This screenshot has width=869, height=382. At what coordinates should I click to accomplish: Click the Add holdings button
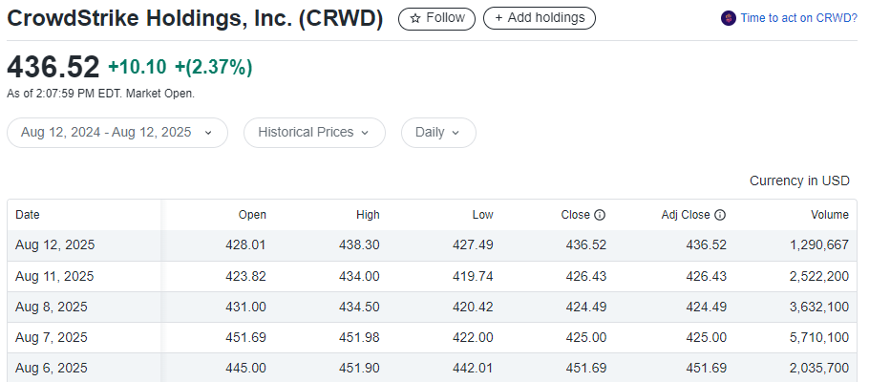(540, 18)
